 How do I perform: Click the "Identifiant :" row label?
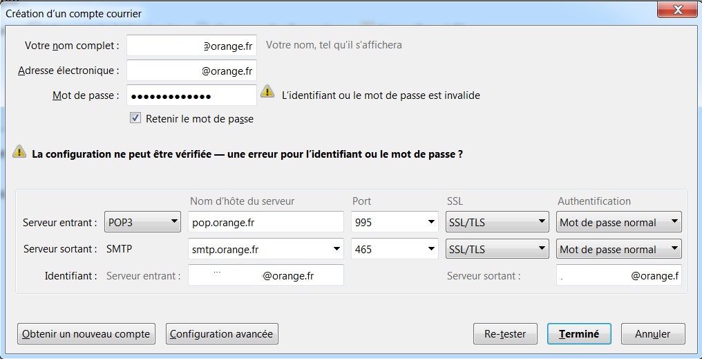coord(70,275)
